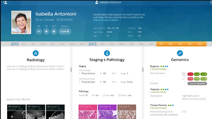Select MAR 2013 on the timeline
The width and height of the screenshot is (212, 119).
[121, 44]
